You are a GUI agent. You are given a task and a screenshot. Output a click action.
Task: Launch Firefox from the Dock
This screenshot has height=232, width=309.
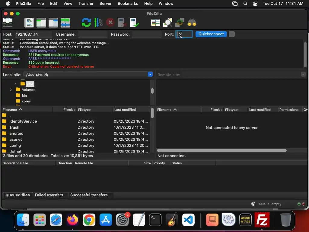click(72, 220)
